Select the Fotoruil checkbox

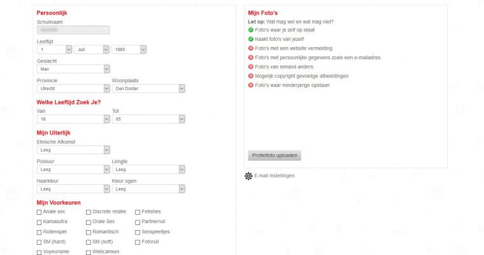coord(138,242)
